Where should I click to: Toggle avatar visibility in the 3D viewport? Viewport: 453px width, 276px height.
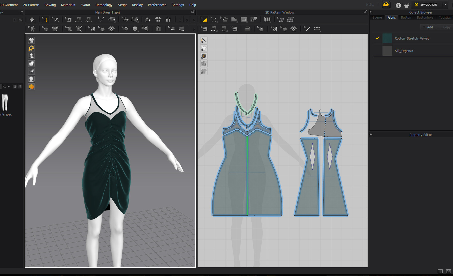[x=31, y=56]
